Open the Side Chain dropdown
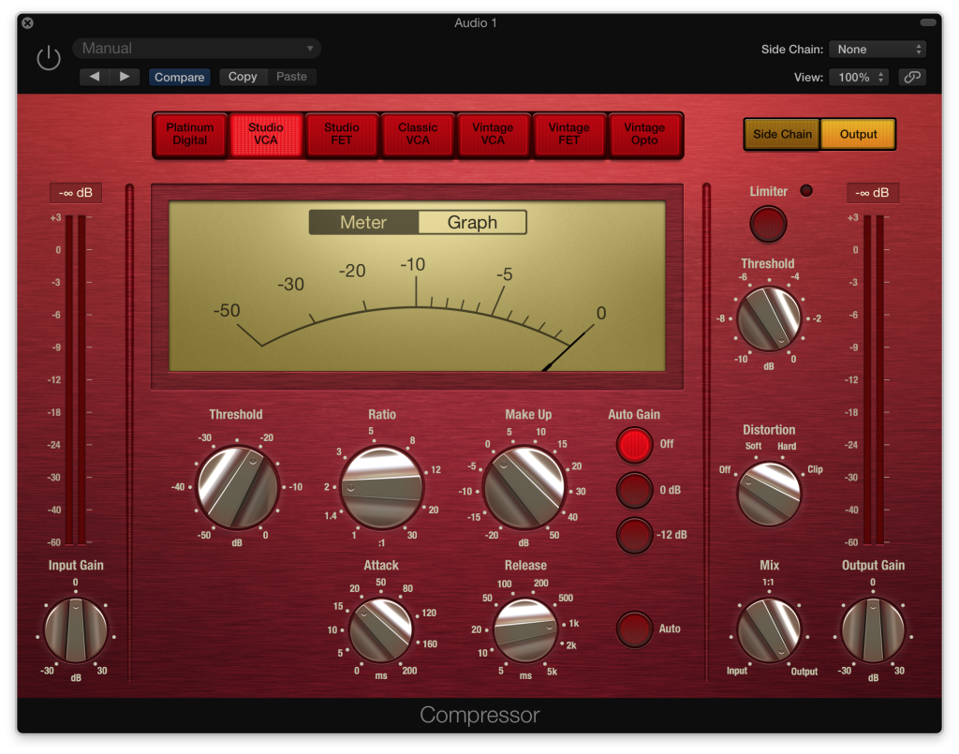 coord(877,49)
